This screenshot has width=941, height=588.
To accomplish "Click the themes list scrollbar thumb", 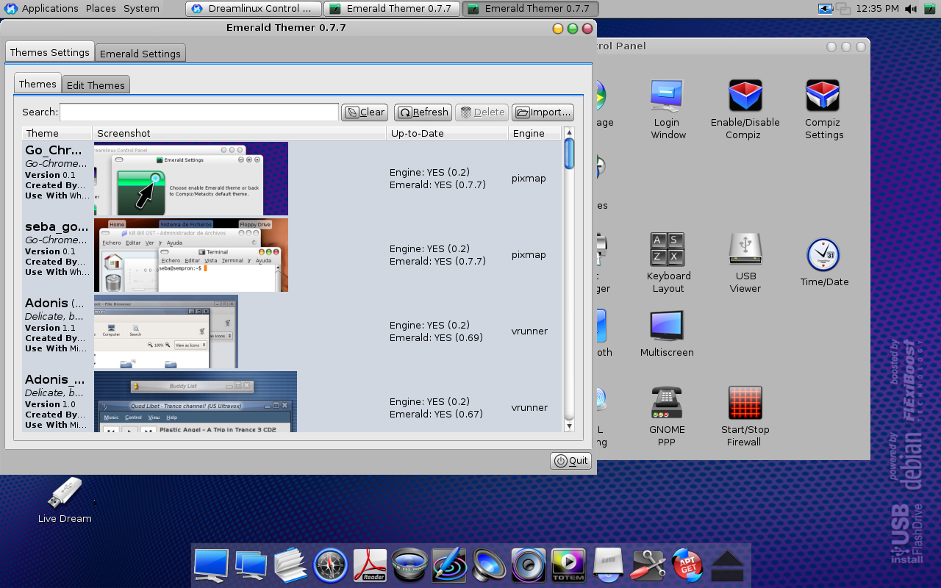I will (568, 154).
